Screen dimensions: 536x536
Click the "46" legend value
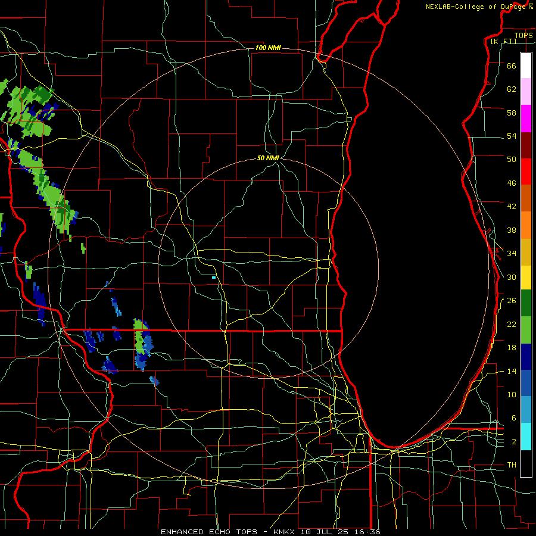pyautogui.click(x=512, y=183)
